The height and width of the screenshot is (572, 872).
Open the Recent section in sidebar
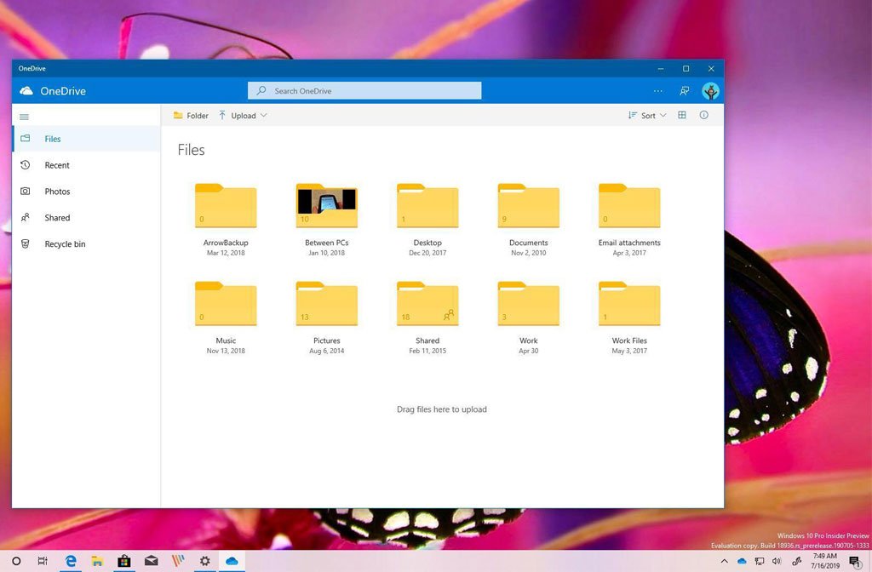[x=57, y=165]
